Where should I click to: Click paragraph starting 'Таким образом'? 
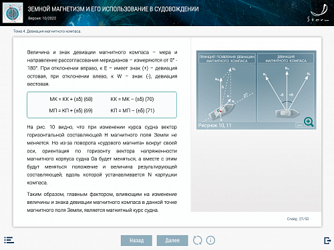[x=102, y=202]
